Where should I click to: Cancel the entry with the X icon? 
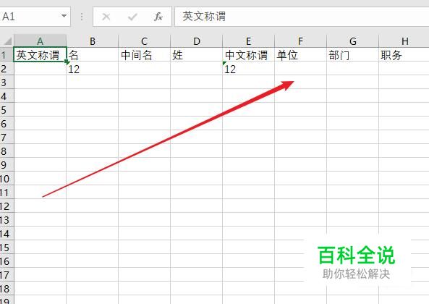pos(106,17)
